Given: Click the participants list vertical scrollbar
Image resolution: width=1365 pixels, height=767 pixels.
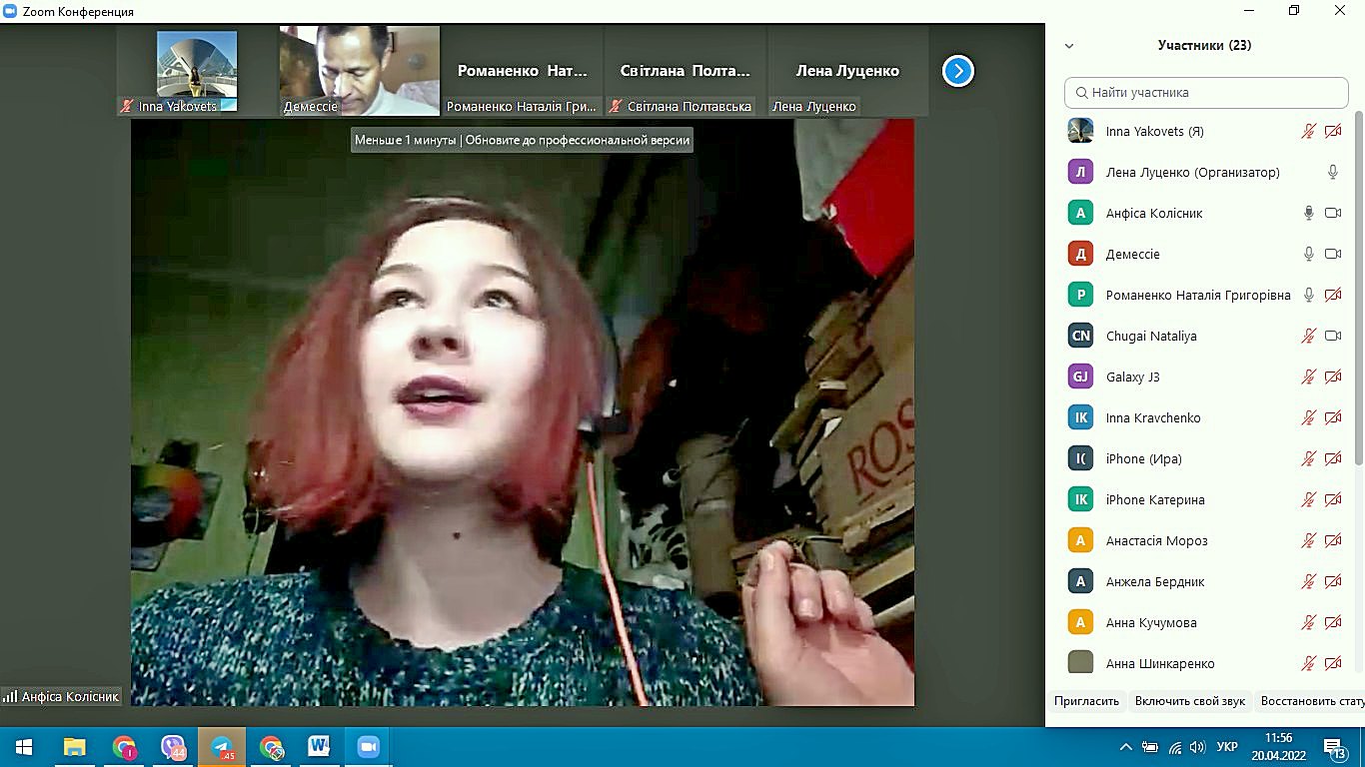Looking at the screenshot, I should point(1358,290).
